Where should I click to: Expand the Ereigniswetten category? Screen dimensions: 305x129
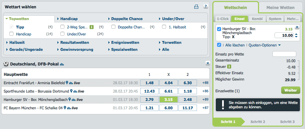(x=124, y=42)
